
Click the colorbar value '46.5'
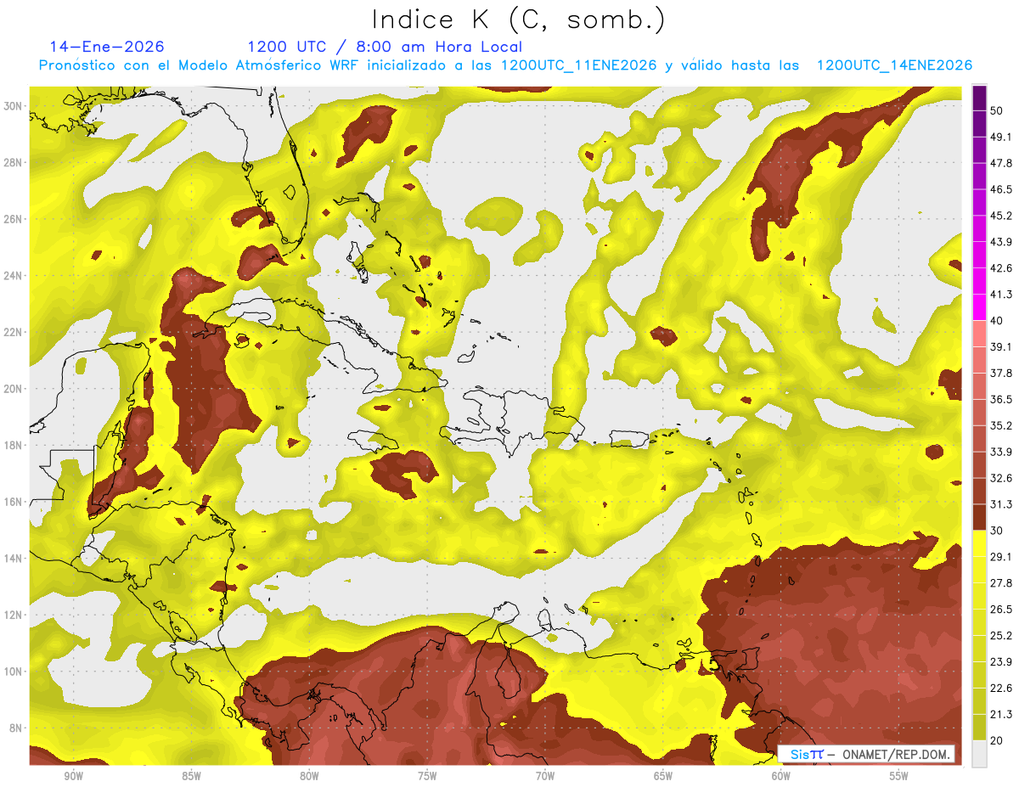point(1001,189)
